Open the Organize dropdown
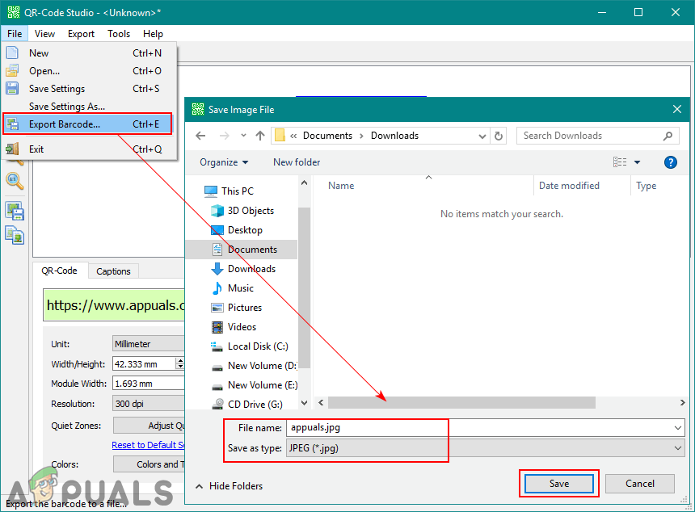Screen dimensions: 695x512 click(x=224, y=162)
